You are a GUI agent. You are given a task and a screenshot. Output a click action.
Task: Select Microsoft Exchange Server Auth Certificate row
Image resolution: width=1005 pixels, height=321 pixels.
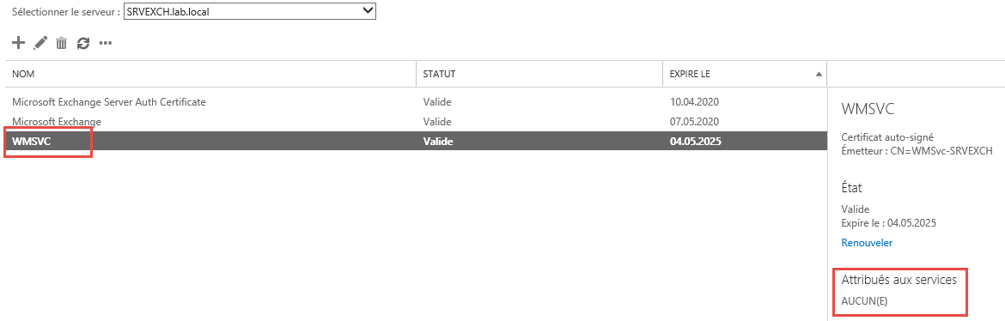[416, 101]
